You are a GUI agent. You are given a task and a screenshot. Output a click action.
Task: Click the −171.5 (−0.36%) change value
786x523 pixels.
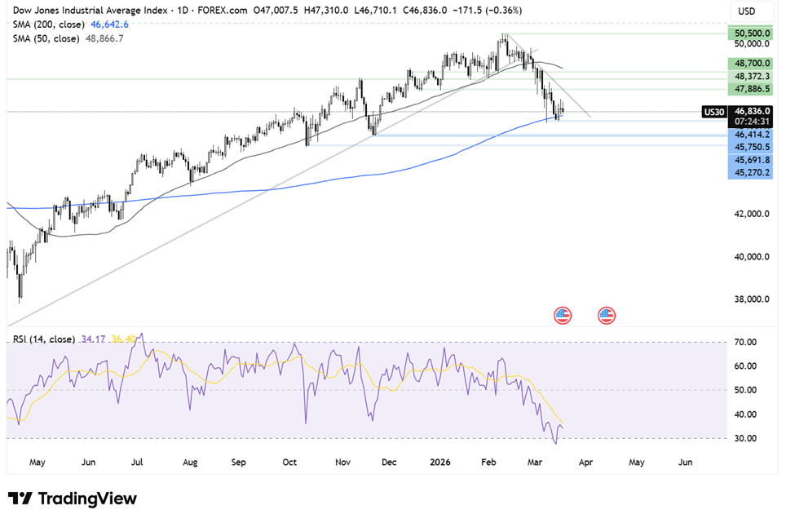[488, 10]
